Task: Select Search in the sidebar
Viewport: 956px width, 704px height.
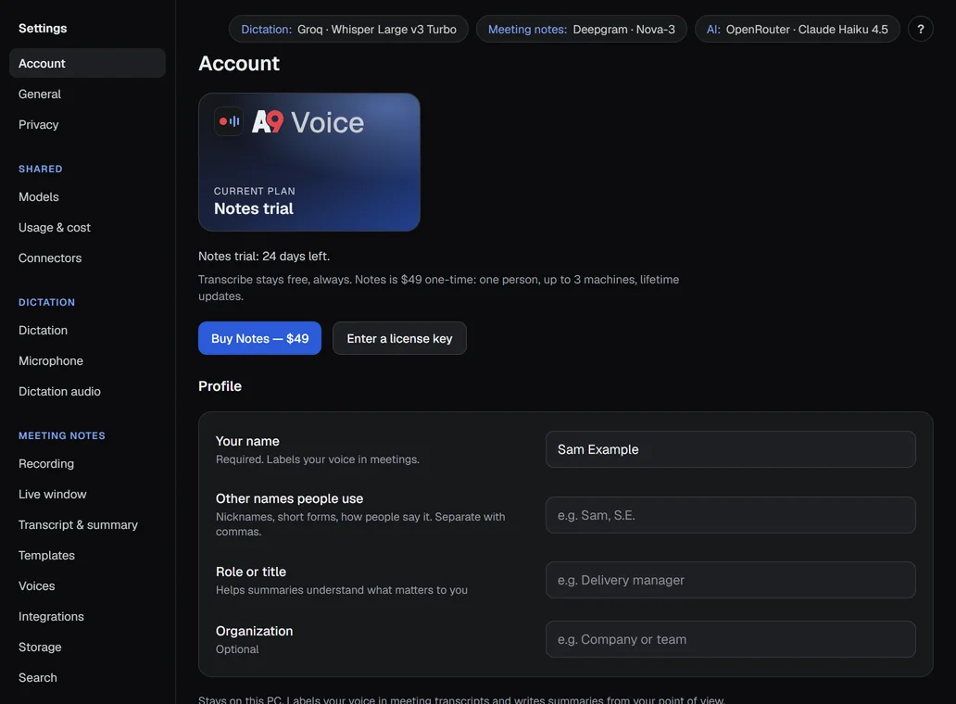Action: pyautogui.click(x=38, y=677)
